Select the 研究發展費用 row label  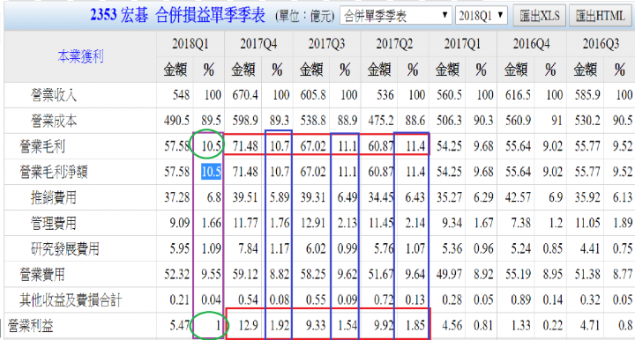(x=64, y=249)
